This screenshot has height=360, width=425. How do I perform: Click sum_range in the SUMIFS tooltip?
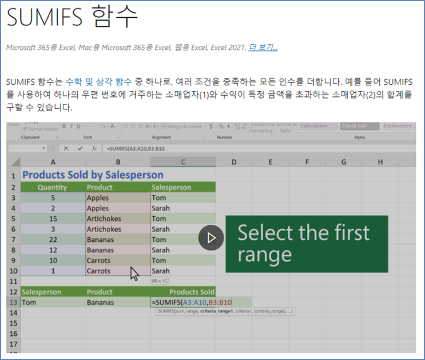[x=187, y=311]
